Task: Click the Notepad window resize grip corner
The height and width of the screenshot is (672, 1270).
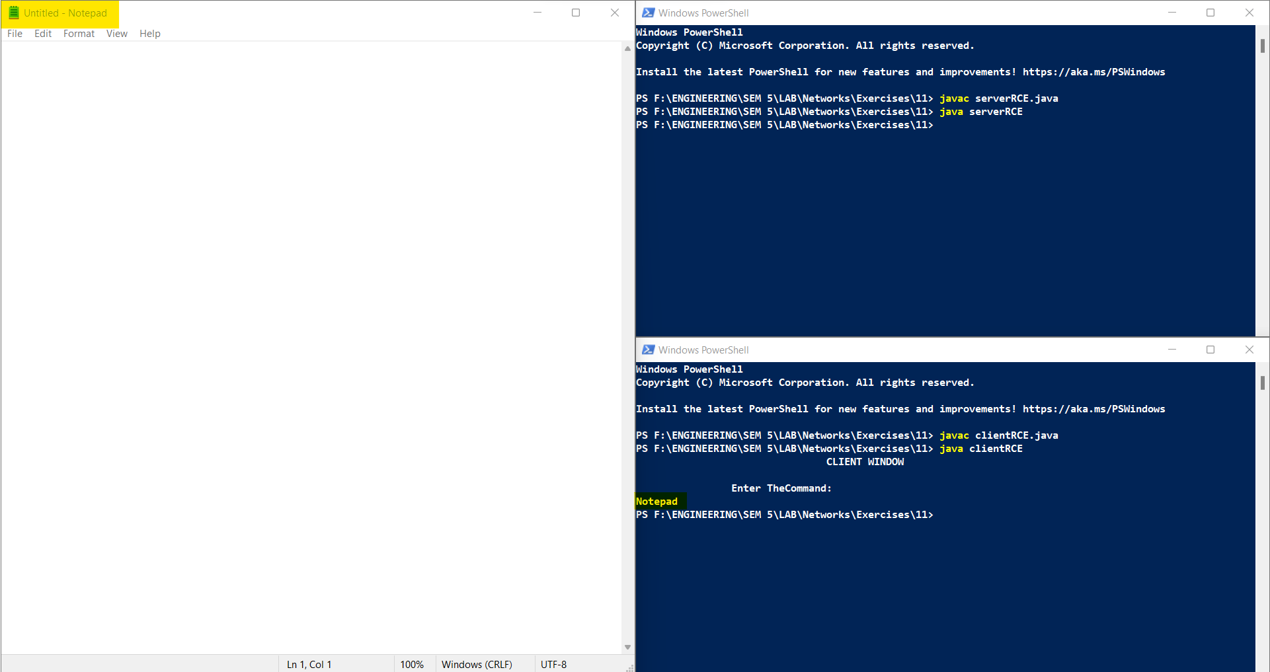Action: (x=629, y=667)
